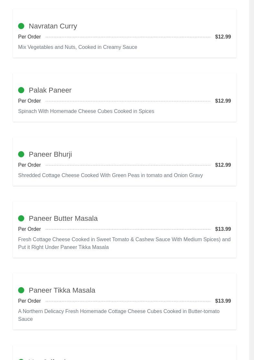Viewport: 254px width, 360px height.
Task: Click the $12.99 price for Navratan Curry
Action: click(x=223, y=37)
